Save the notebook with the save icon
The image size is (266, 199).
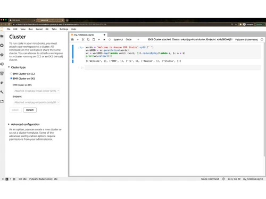(72, 40)
